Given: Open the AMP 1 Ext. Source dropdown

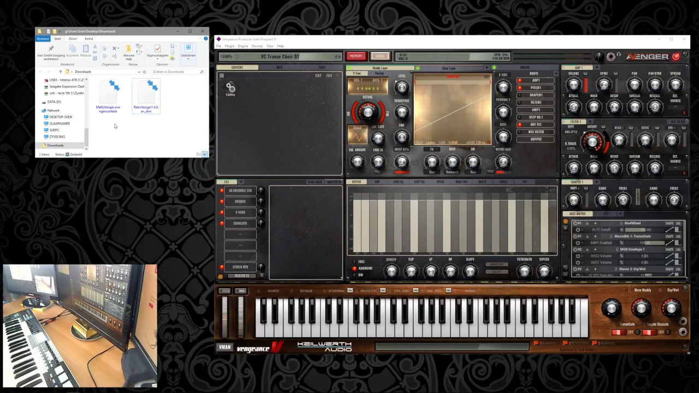Looking at the screenshot, I should point(676,107).
